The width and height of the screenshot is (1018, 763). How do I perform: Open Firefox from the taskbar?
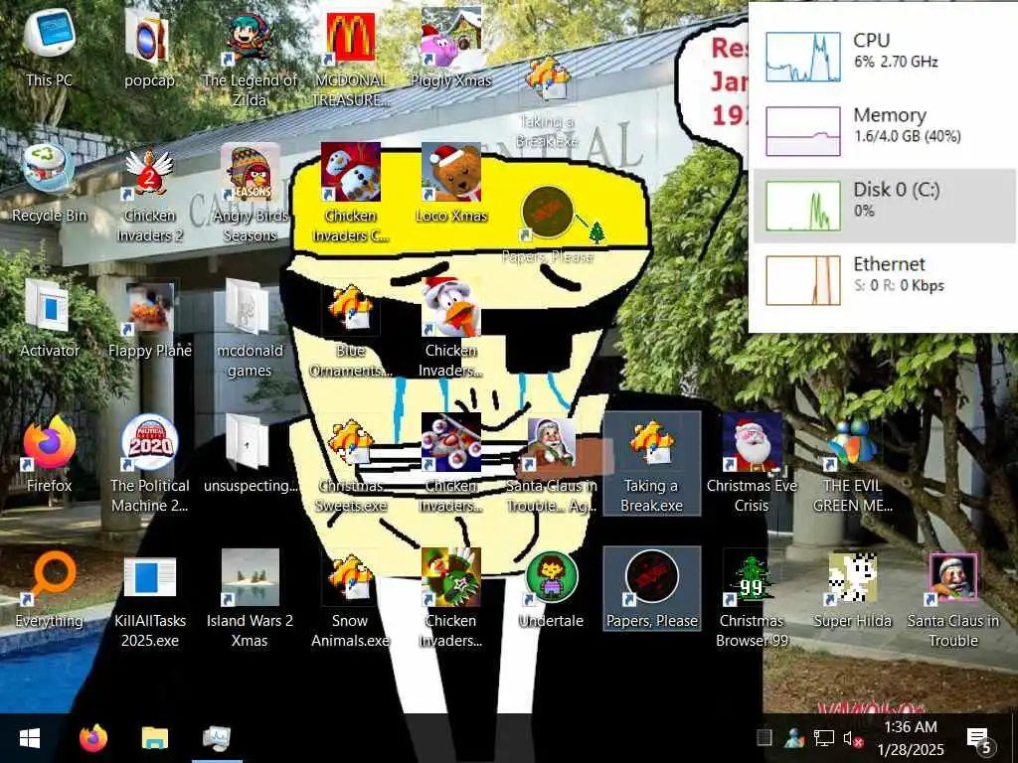[x=92, y=738]
